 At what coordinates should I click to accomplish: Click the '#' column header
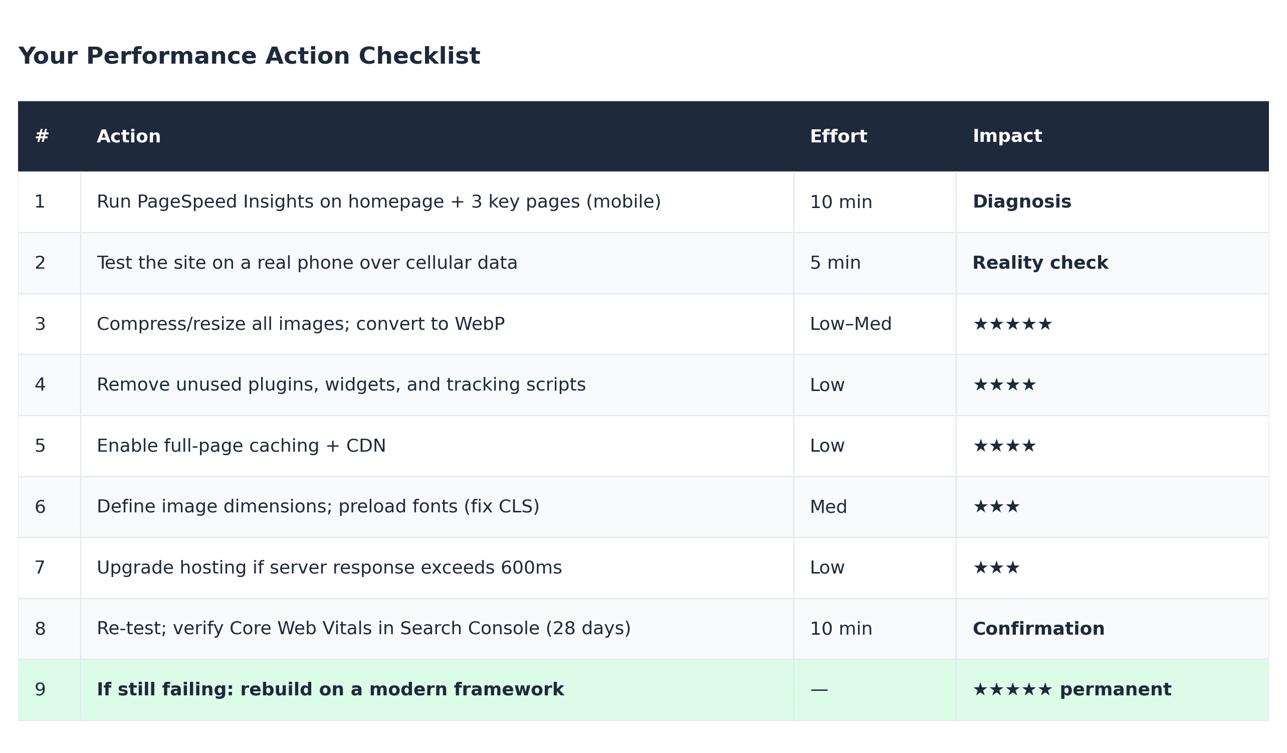click(42, 136)
